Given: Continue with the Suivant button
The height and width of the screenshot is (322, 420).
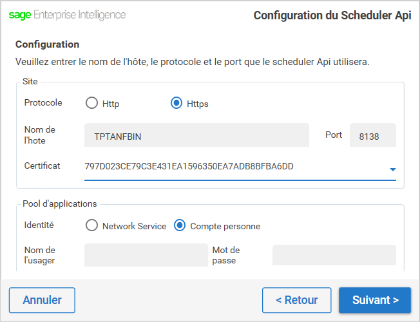Looking at the screenshot, I should coord(375,300).
